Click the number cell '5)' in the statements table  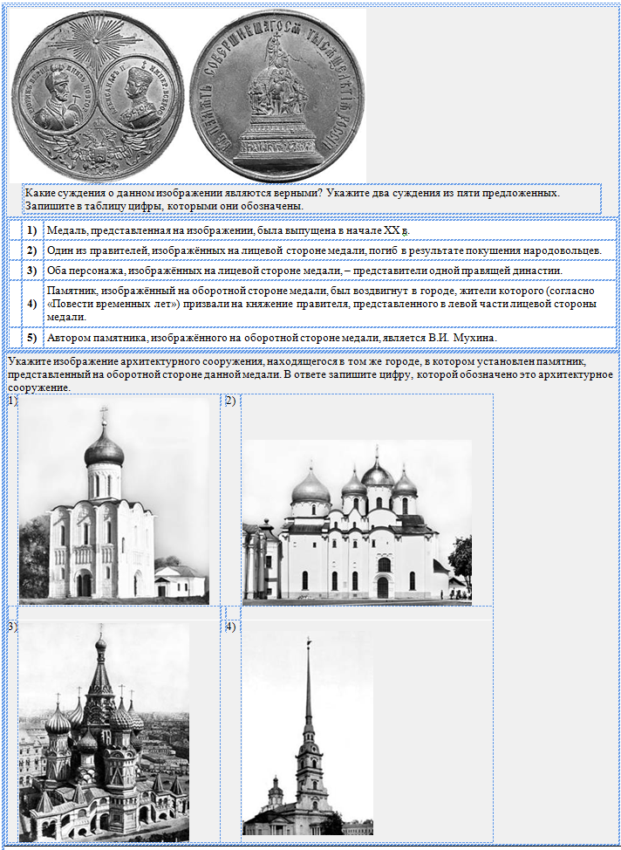[x=32, y=338]
